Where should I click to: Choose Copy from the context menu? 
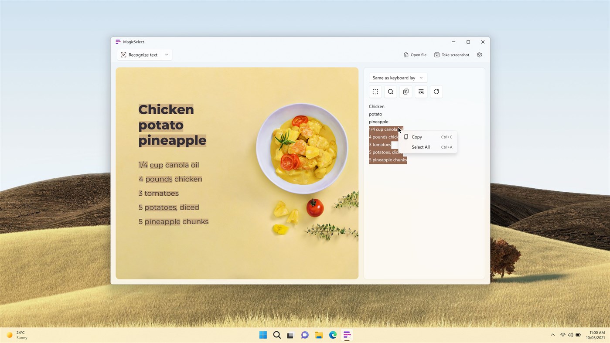416,136
